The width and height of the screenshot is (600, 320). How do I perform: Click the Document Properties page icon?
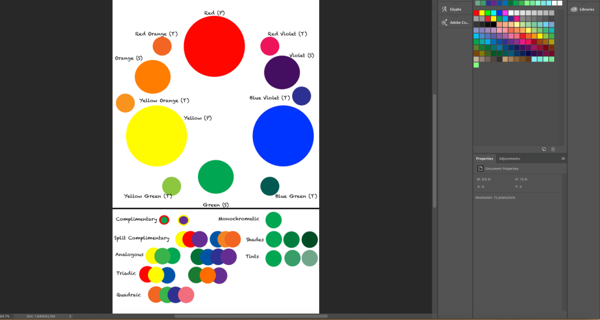pyautogui.click(x=480, y=168)
